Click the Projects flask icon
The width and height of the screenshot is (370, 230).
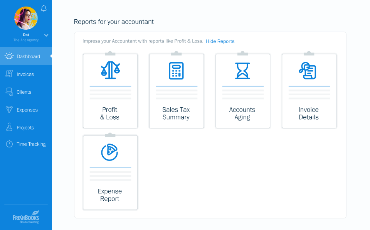click(9, 127)
